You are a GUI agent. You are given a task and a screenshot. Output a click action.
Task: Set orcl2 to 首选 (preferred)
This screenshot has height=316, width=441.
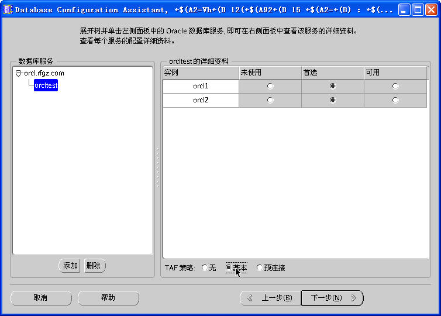pyautogui.click(x=333, y=100)
